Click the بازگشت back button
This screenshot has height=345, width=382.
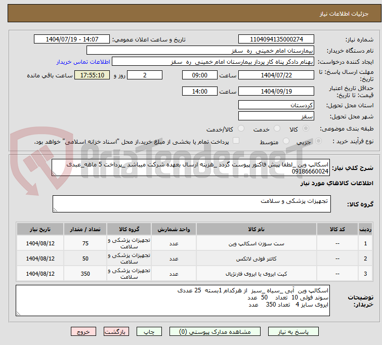coord(116,332)
